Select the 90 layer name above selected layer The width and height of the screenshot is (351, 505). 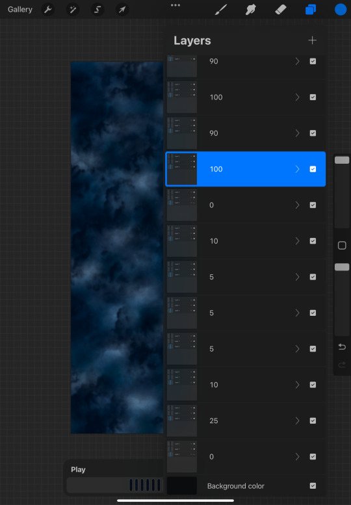click(214, 133)
